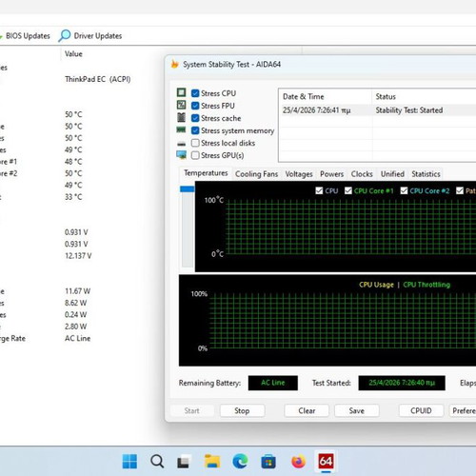Click the CPU Throttling graph legend label

click(x=426, y=285)
